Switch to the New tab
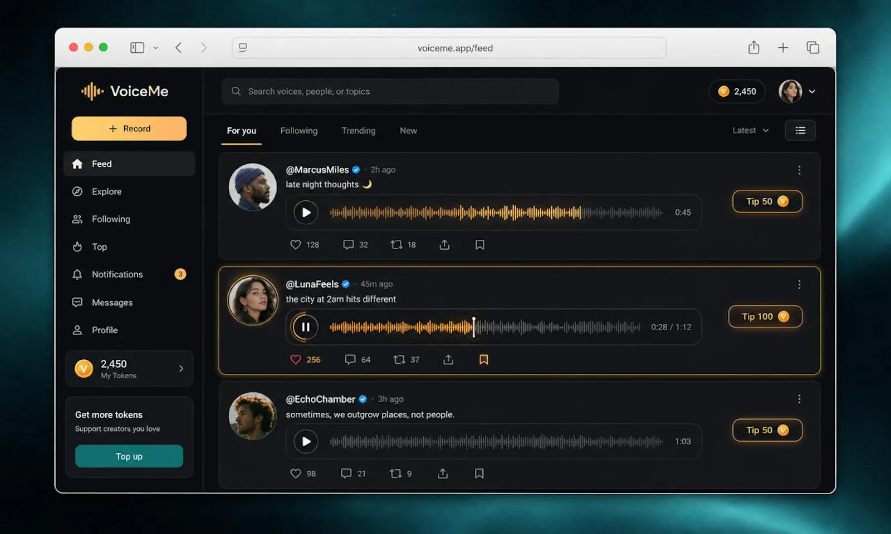 click(408, 131)
